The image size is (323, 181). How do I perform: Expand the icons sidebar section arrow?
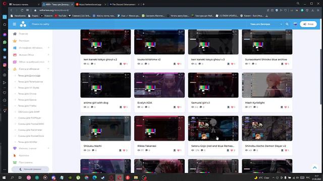click(x=48, y=148)
